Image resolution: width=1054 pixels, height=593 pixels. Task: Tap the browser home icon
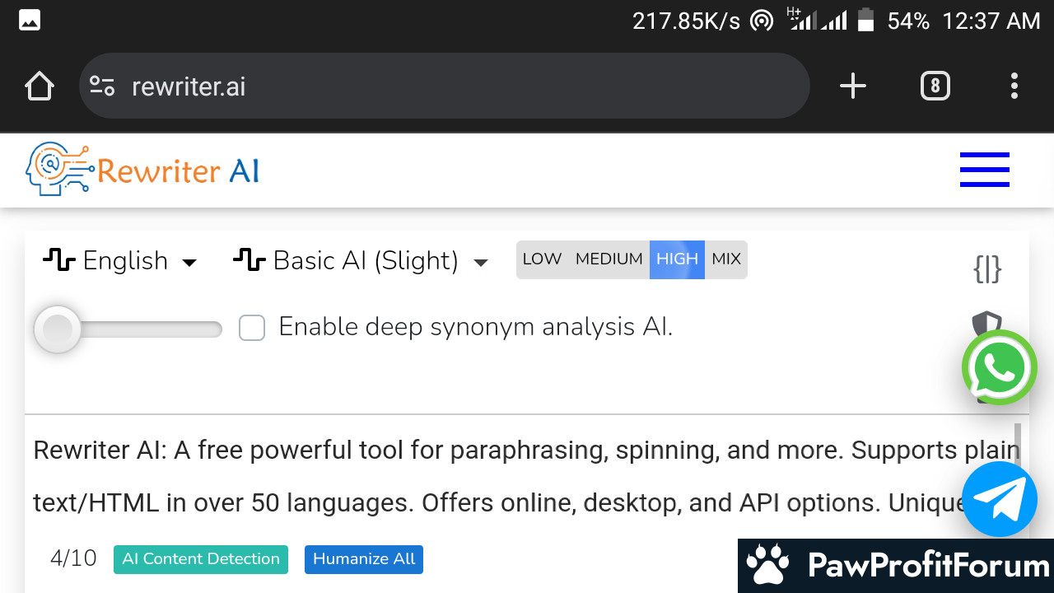pos(40,86)
